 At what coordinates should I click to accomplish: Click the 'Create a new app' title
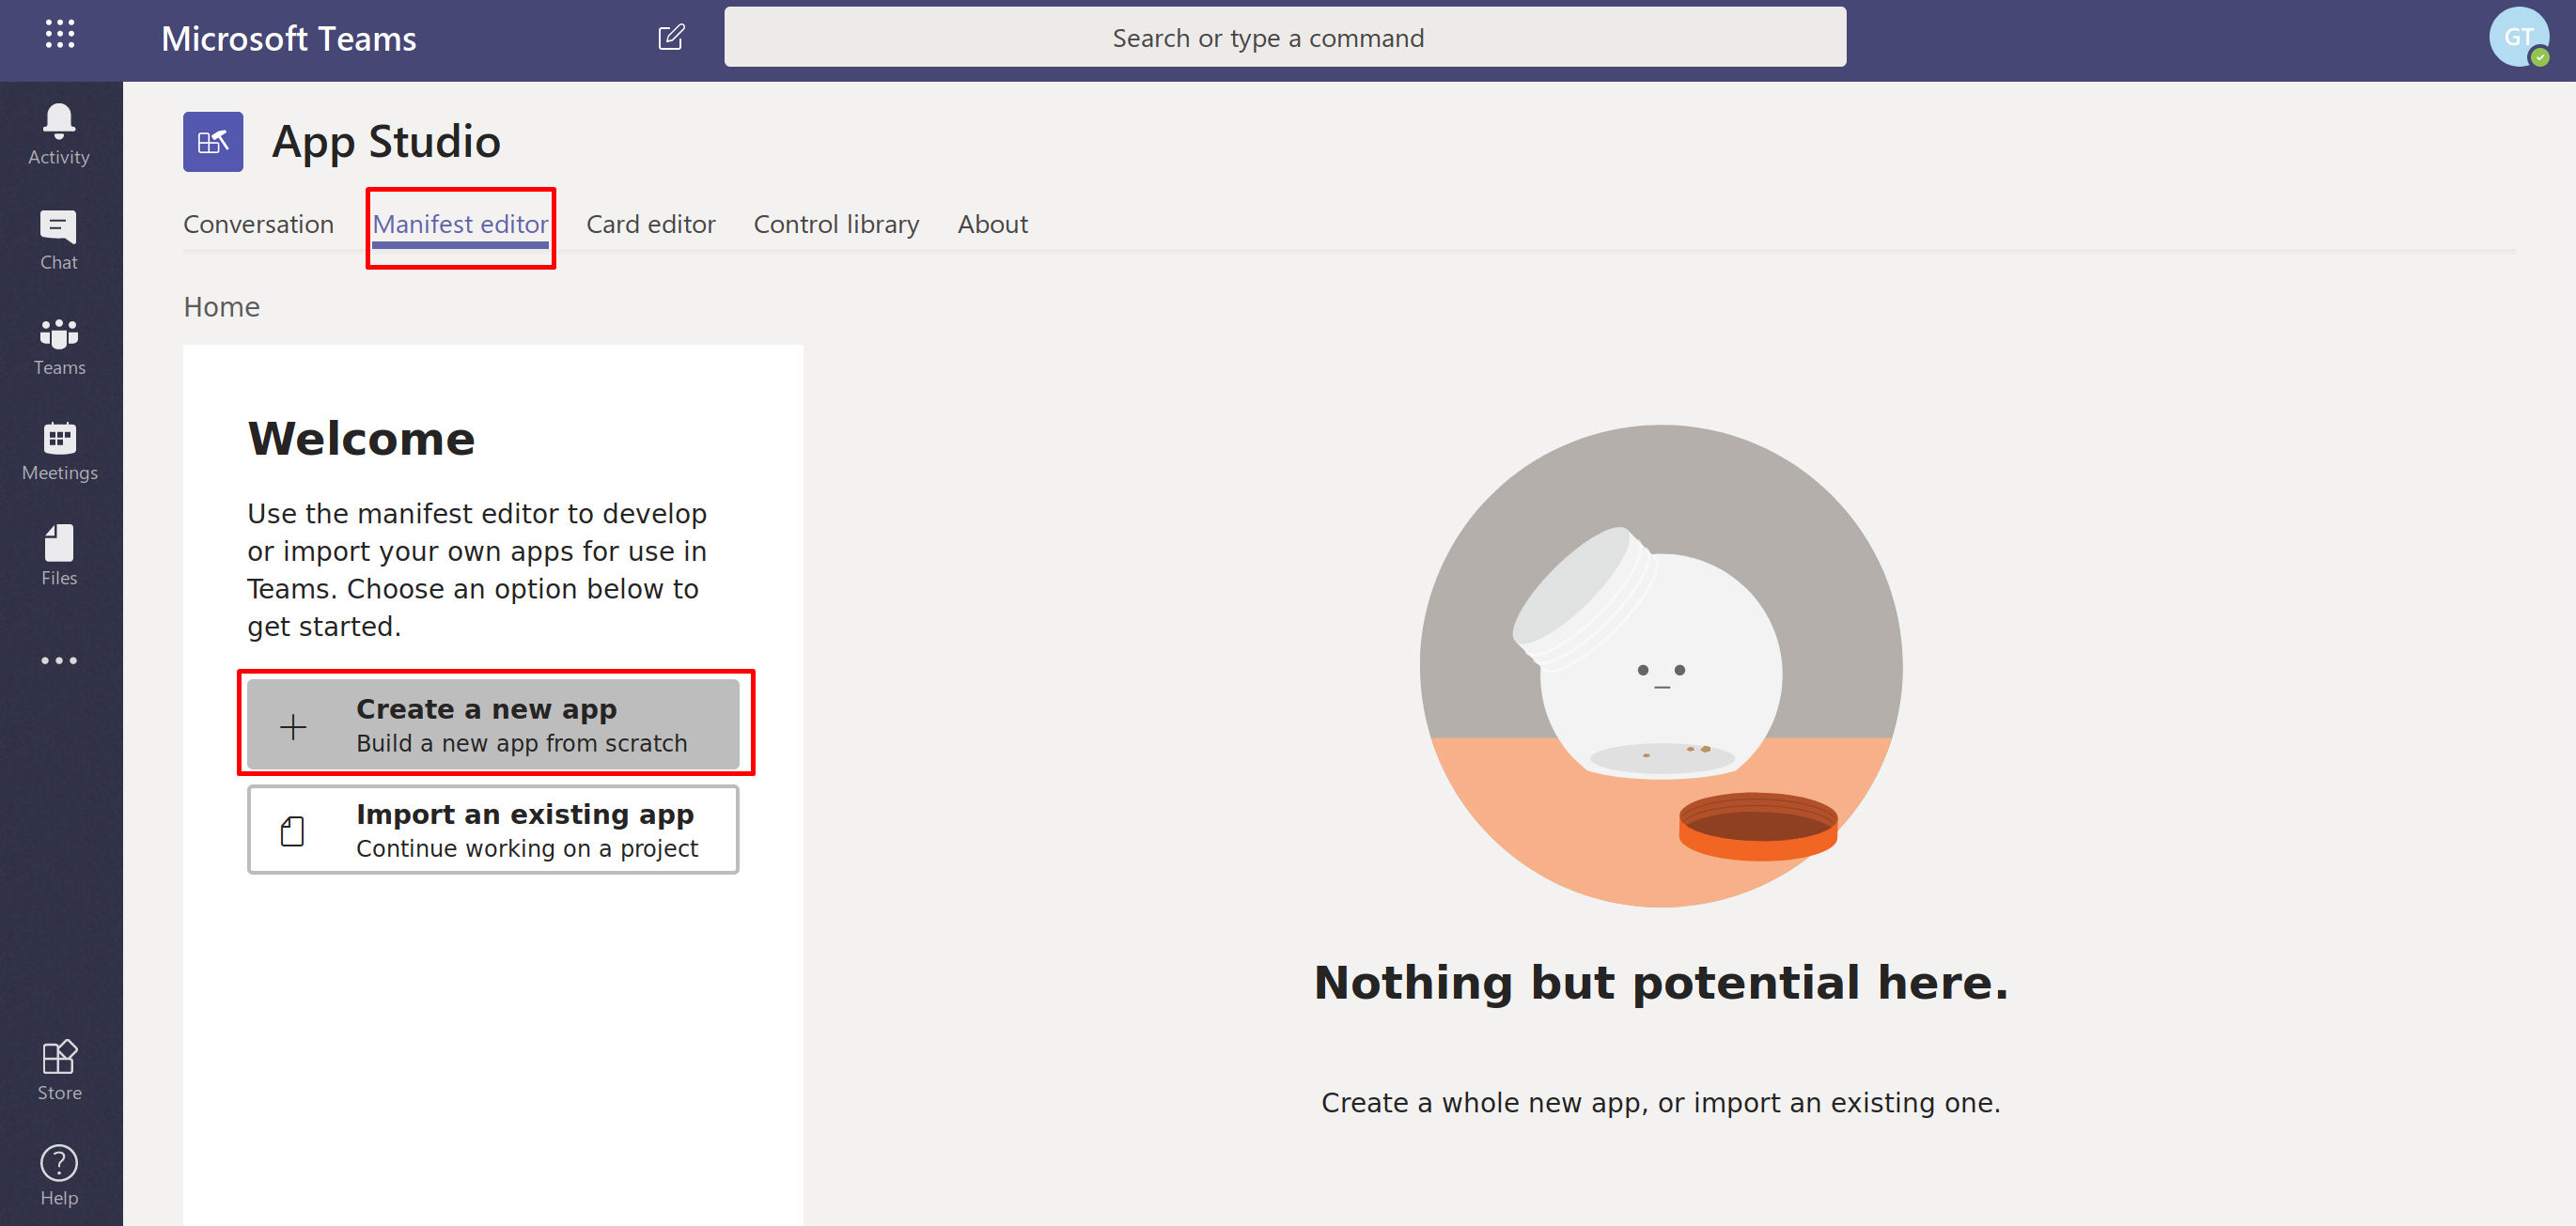click(486, 709)
